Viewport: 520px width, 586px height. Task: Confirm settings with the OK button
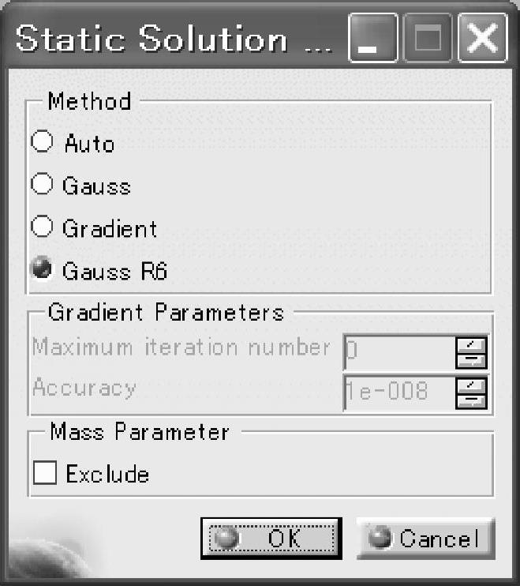(271, 539)
